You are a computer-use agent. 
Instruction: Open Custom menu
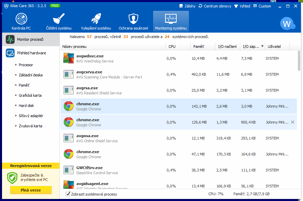tap(262, 6)
